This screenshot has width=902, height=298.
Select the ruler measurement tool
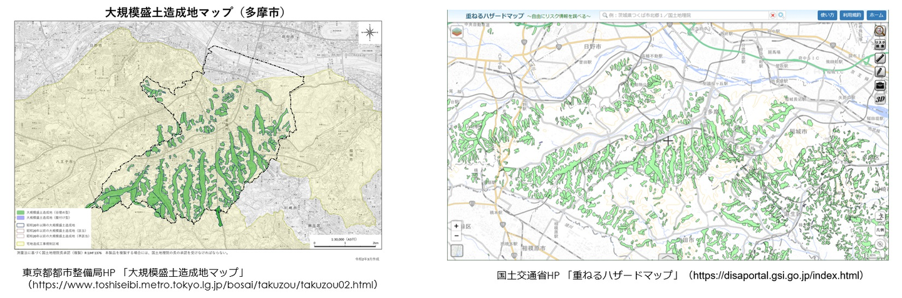point(879,58)
